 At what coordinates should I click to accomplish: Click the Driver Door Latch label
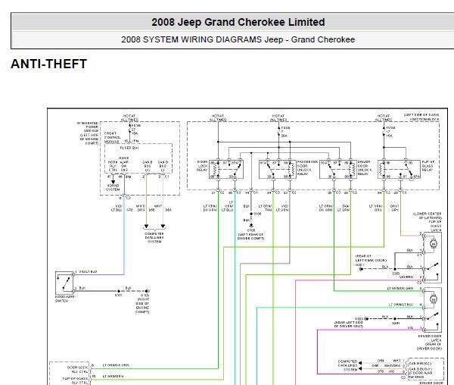[x=430, y=343]
